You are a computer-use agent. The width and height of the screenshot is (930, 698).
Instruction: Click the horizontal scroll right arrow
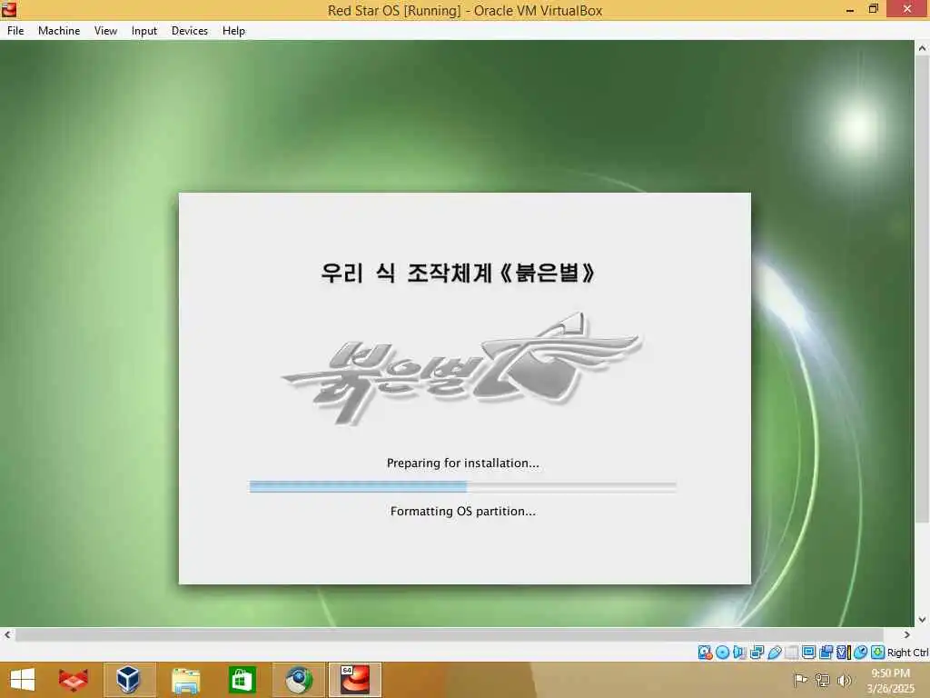(x=907, y=634)
